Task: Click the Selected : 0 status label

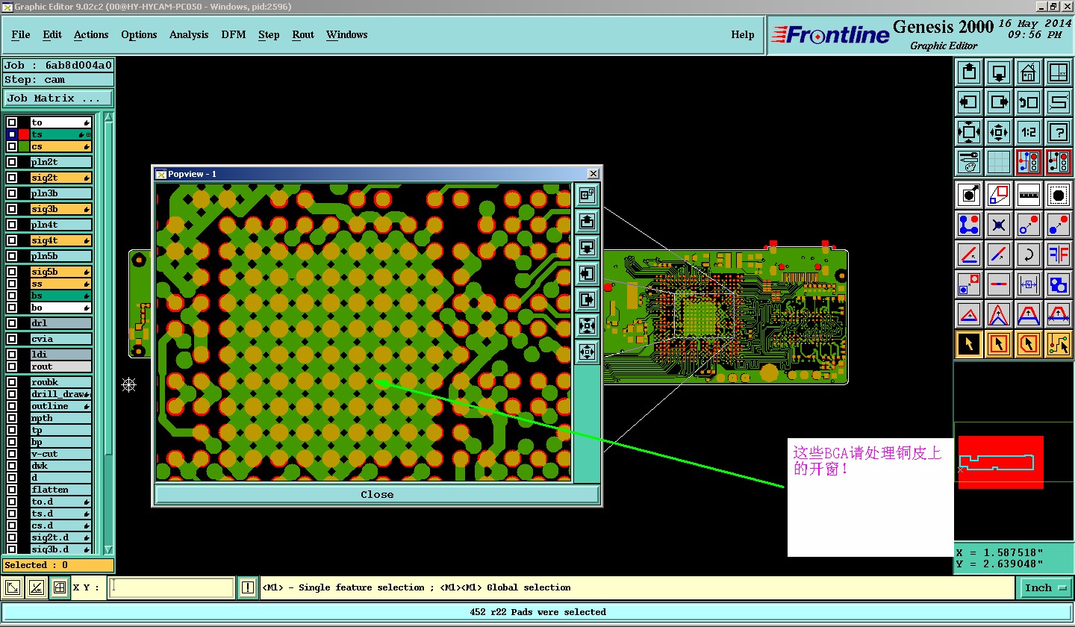Action: tap(58, 565)
